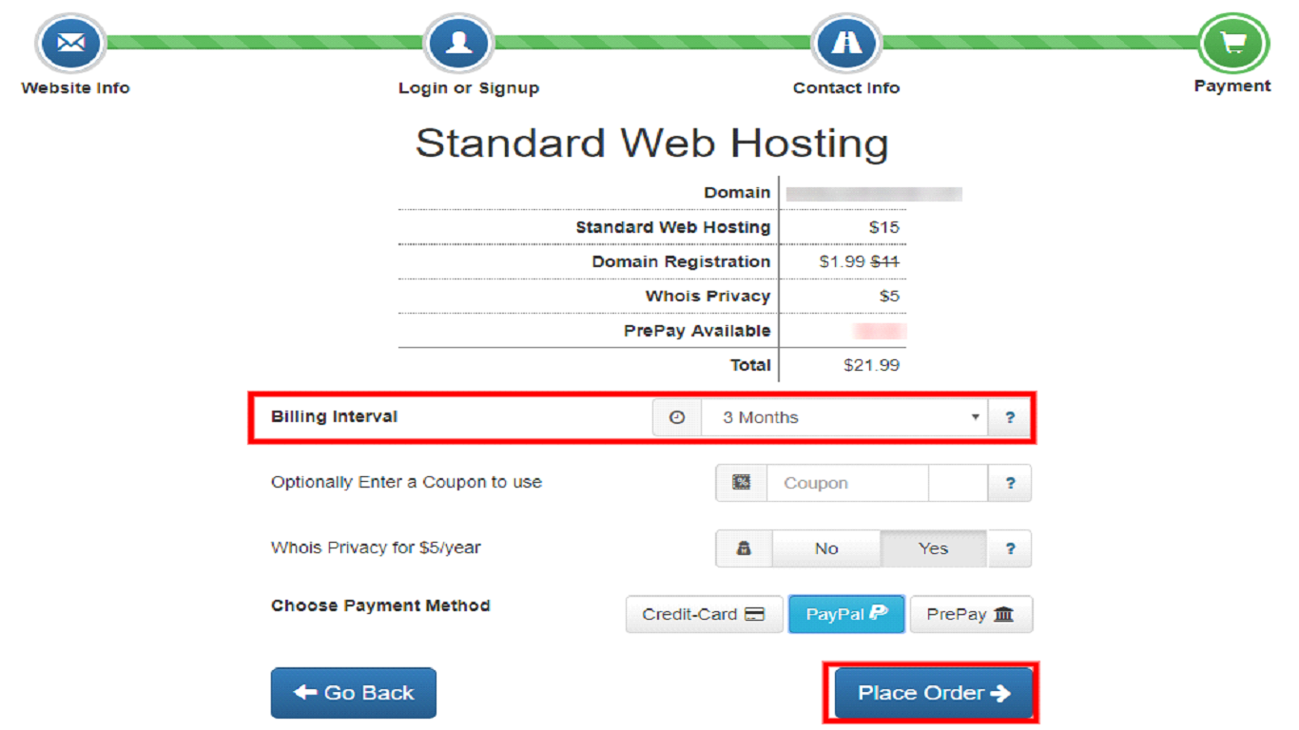
Task: Click the padlock icon beside Whois Privacy
Action: [743, 548]
